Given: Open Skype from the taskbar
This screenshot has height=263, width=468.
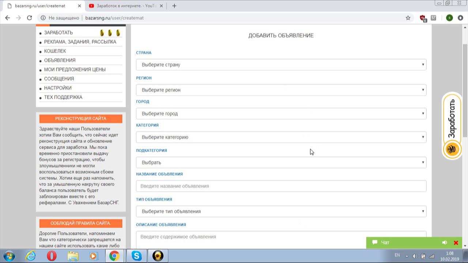Looking at the screenshot, I should click(137, 256).
